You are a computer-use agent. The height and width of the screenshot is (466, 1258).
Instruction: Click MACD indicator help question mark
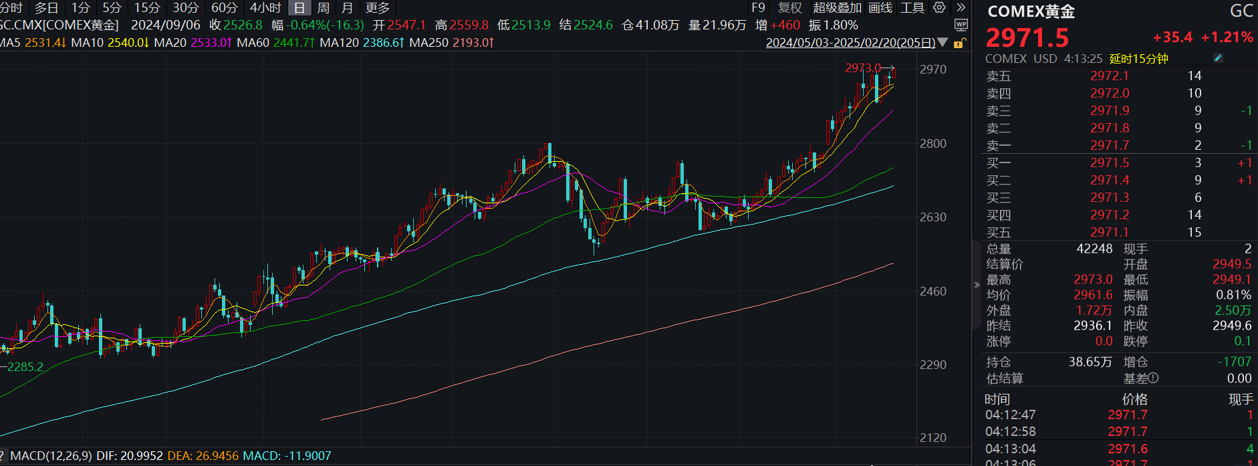tap(3, 456)
